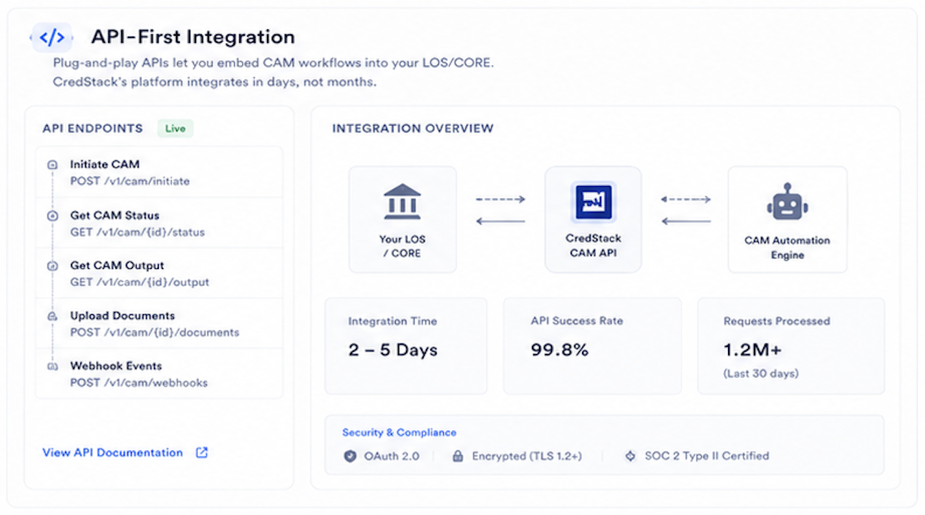Click the path GET /v1/cam/{id}/status

[x=137, y=232]
